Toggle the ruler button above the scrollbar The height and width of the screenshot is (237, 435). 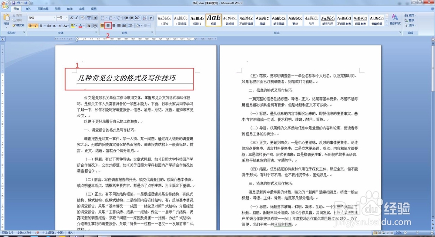pos(433,39)
